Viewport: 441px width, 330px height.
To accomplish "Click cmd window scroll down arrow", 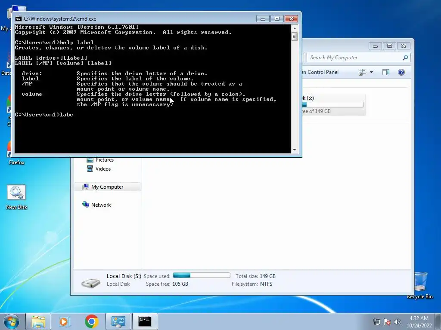I will point(295,150).
